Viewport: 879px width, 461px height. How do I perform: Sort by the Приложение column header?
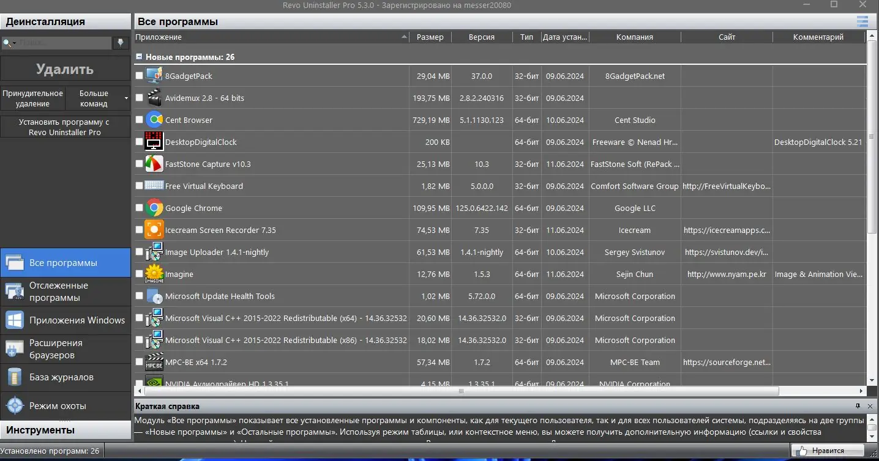tap(271, 37)
